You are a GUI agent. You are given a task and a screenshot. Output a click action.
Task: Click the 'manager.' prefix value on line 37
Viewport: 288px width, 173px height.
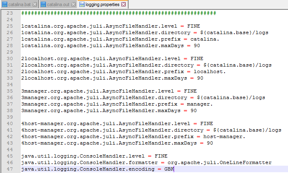[200, 104]
